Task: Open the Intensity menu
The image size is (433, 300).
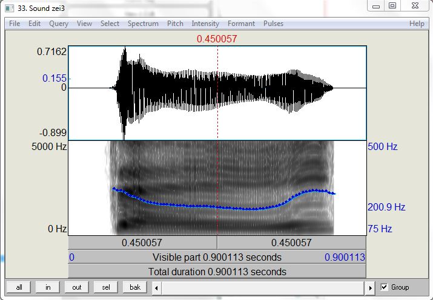Action: click(205, 24)
